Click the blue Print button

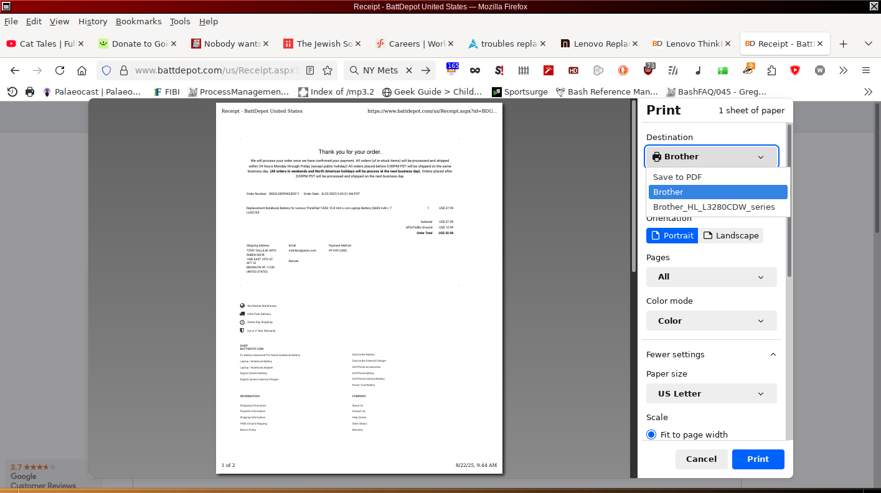coord(758,459)
